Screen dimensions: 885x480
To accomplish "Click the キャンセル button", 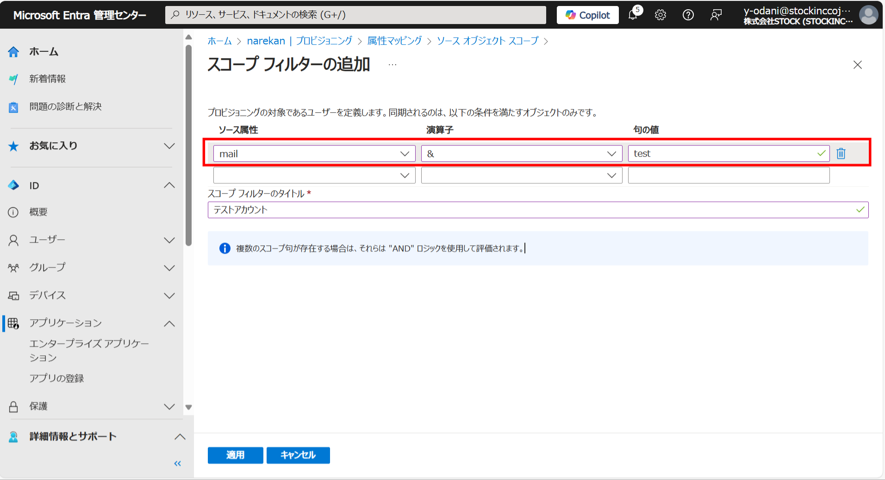I will 298,455.
